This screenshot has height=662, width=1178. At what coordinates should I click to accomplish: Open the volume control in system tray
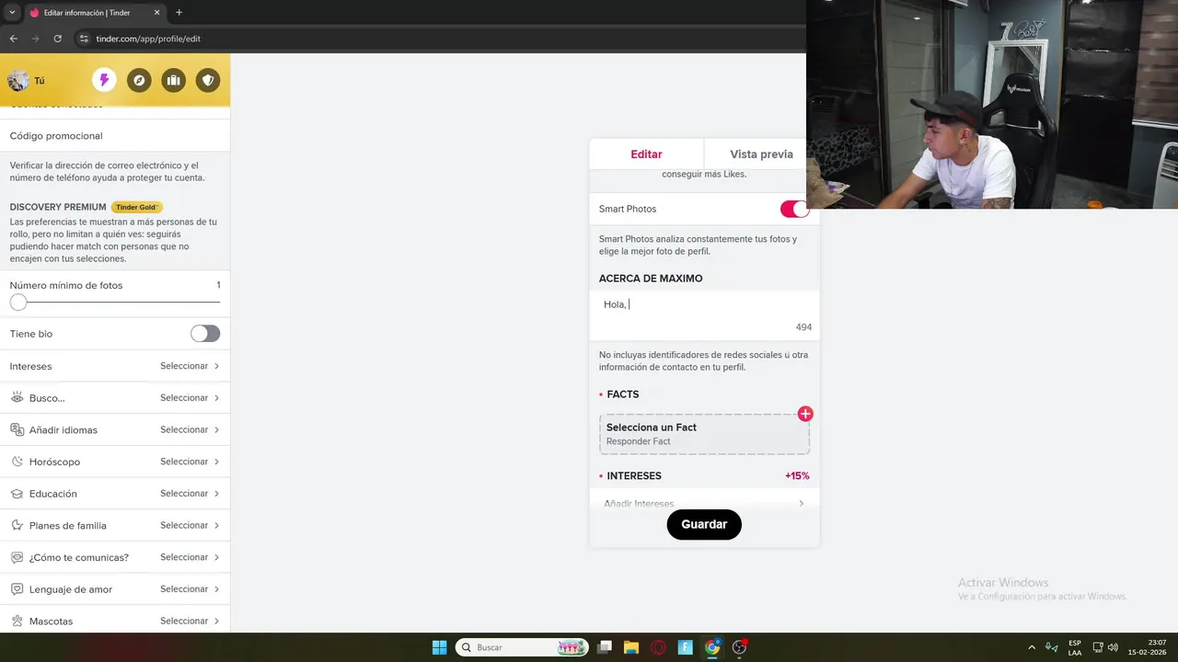(x=1113, y=647)
